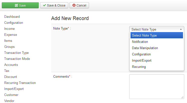Click the highlighted Select Note Type option
The width and height of the screenshot is (187, 103).
click(157, 35)
